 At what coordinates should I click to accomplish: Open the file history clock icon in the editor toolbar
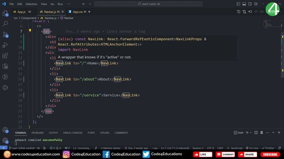(x=239, y=12)
